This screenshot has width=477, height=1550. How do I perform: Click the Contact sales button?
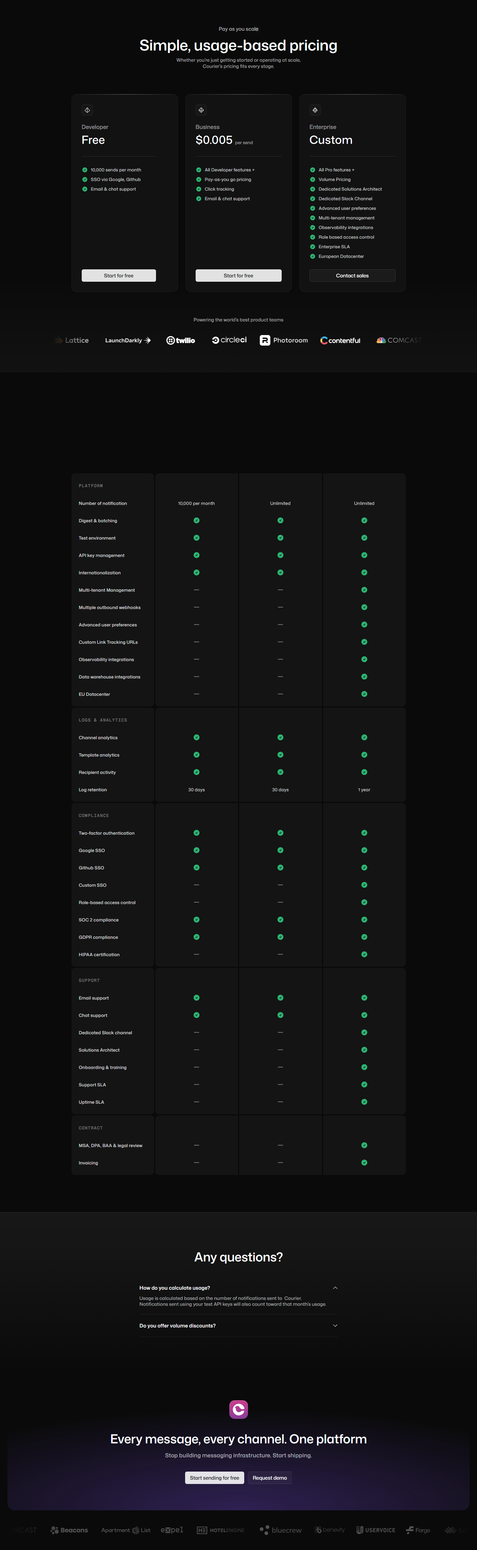[x=352, y=276]
